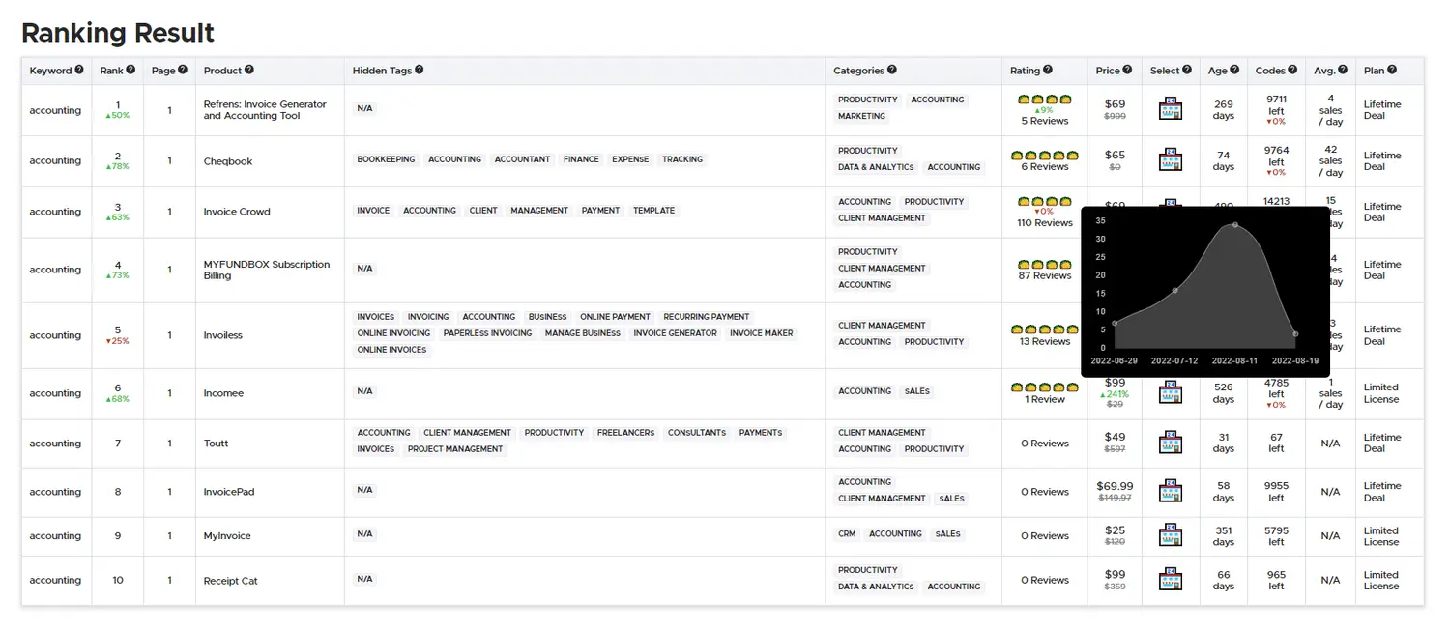This screenshot has height=630, width=1450.
Task: Click the FREELANCERS tag in the Toutt row
Action: tap(625, 433)
